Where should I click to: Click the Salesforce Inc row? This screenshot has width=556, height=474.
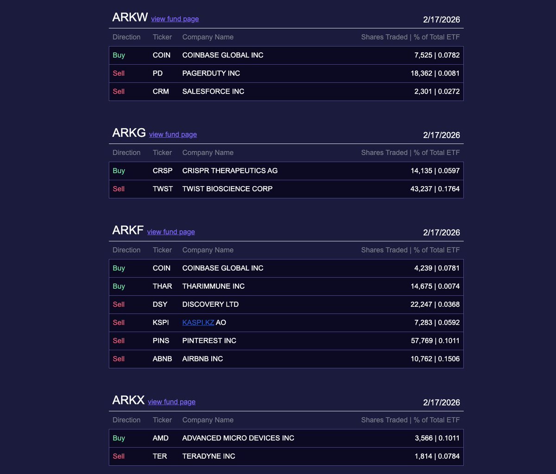286,91
